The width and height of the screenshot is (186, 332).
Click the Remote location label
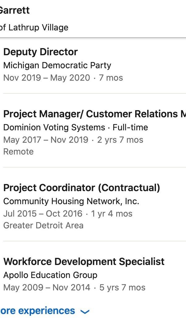(x=18, y=152)
